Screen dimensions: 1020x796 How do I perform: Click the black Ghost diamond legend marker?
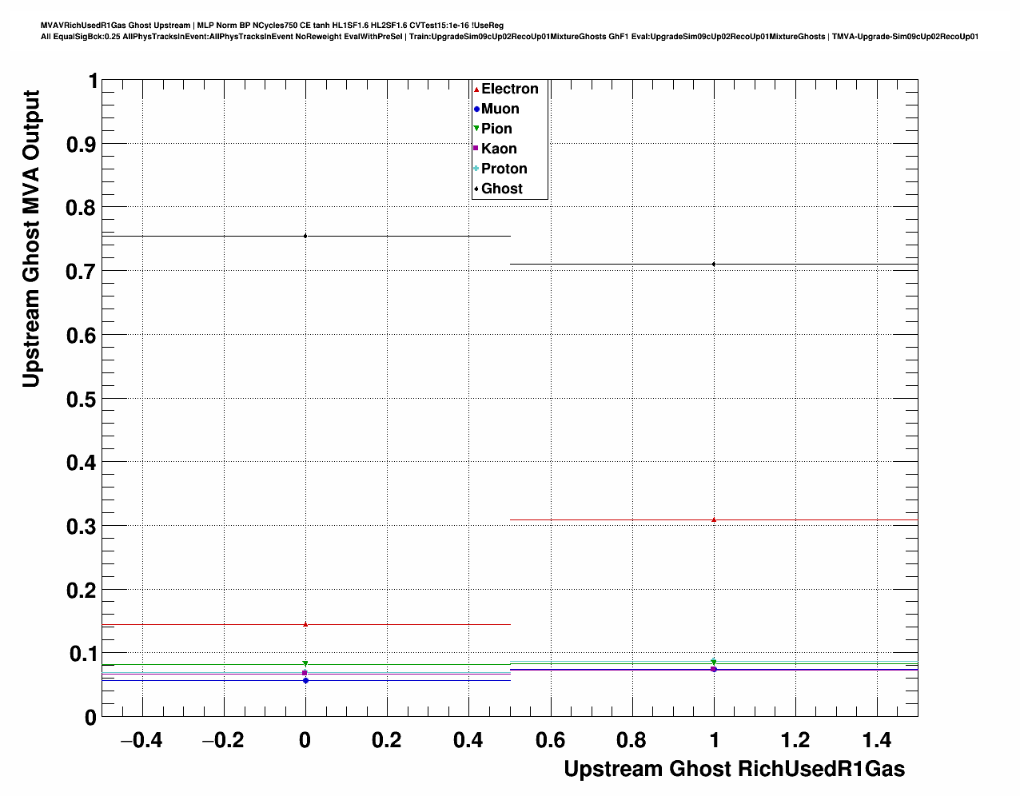(476, 189)
